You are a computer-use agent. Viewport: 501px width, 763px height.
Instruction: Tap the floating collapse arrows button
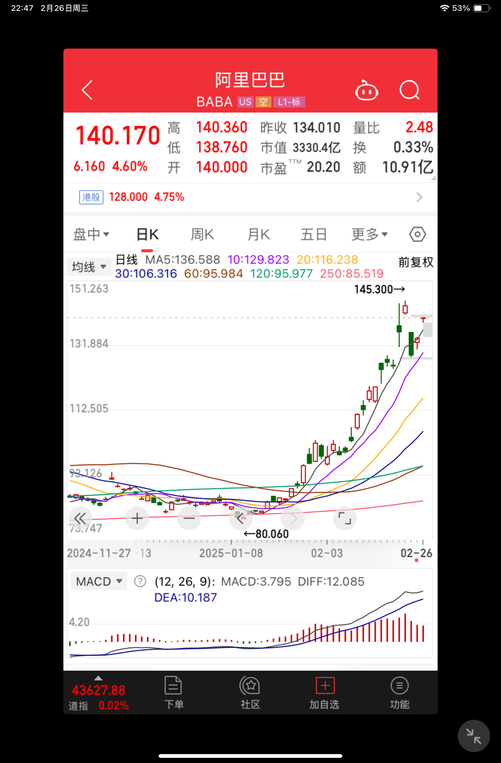click(x=474, y=736)
